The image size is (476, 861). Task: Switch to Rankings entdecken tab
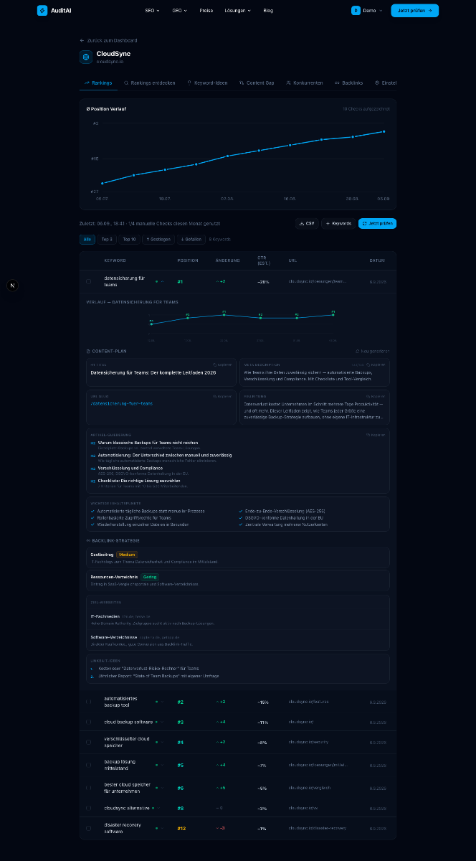(x=149, y=83)
